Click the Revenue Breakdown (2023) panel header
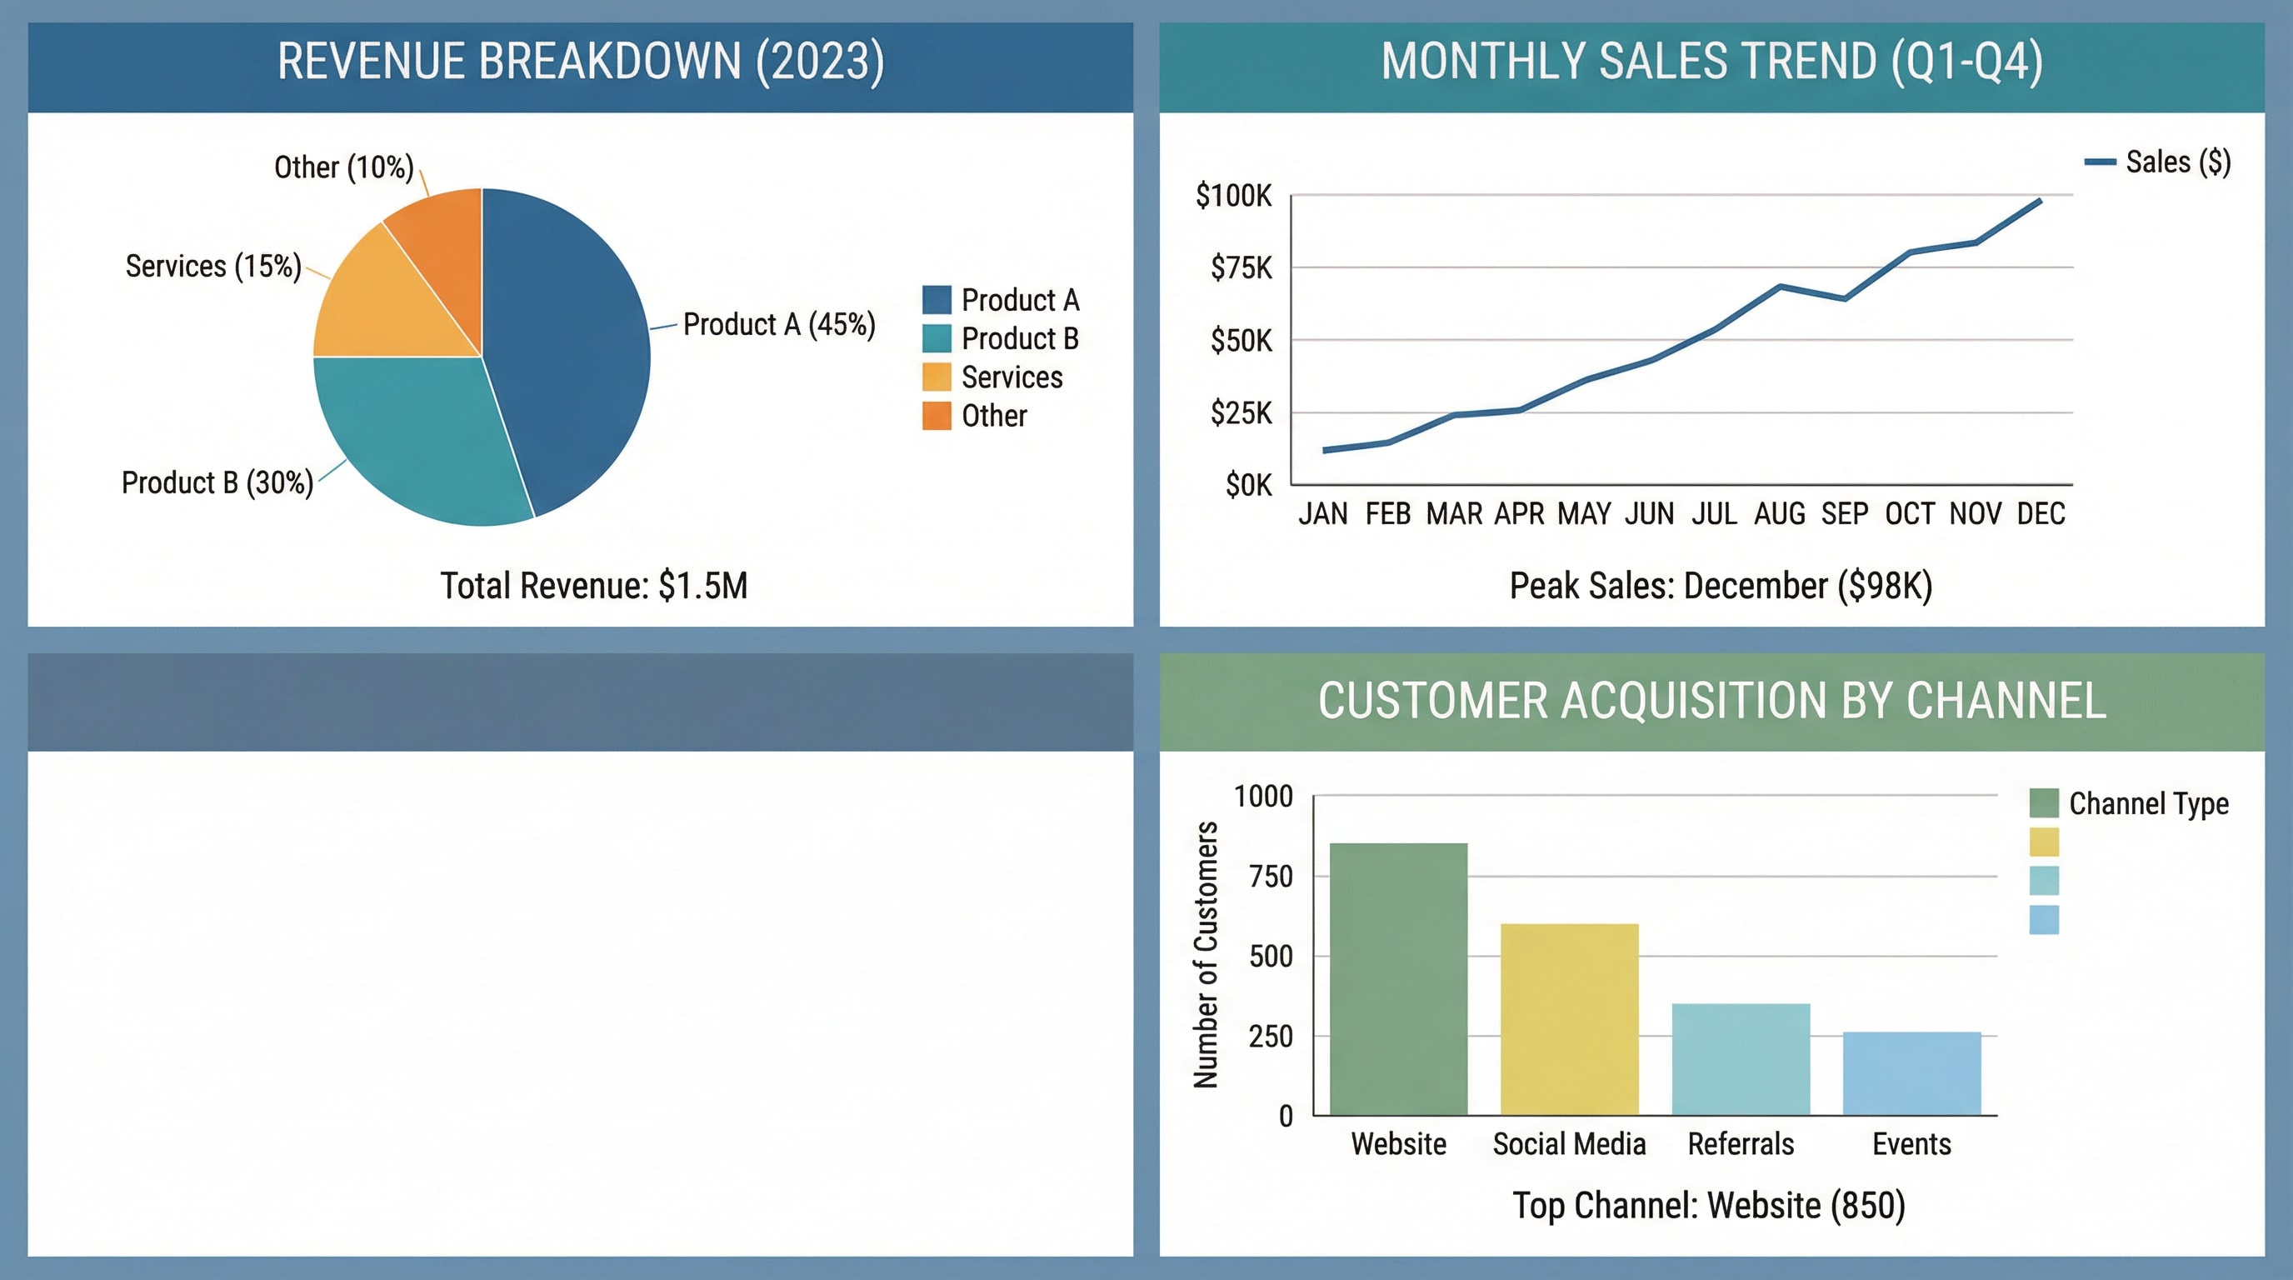The width and height of the screenshot is (2293, 1280). point(581,64)
